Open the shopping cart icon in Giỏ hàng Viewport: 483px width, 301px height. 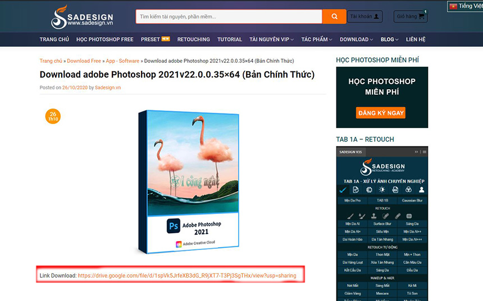click(x=421, y=17)
